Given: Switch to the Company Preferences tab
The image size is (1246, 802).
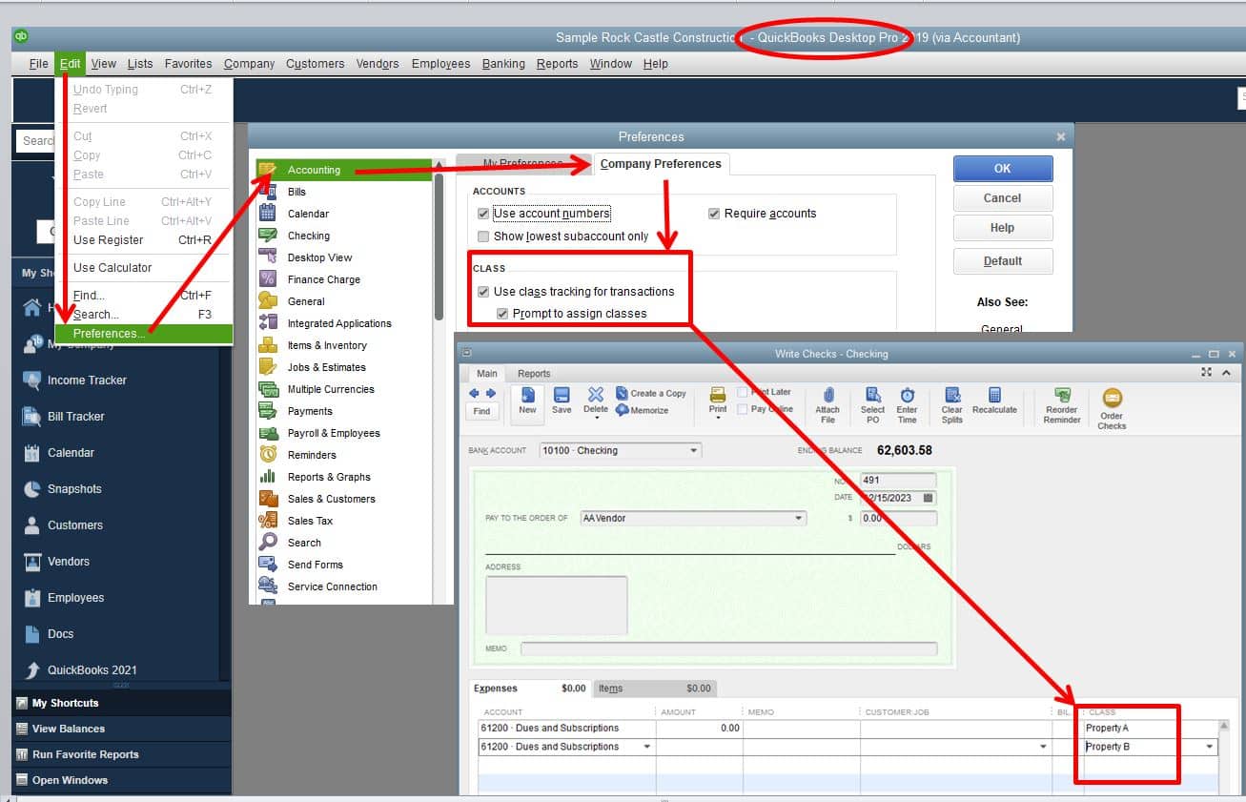Looking at the screenshot, I should click(x=661, y=164).
